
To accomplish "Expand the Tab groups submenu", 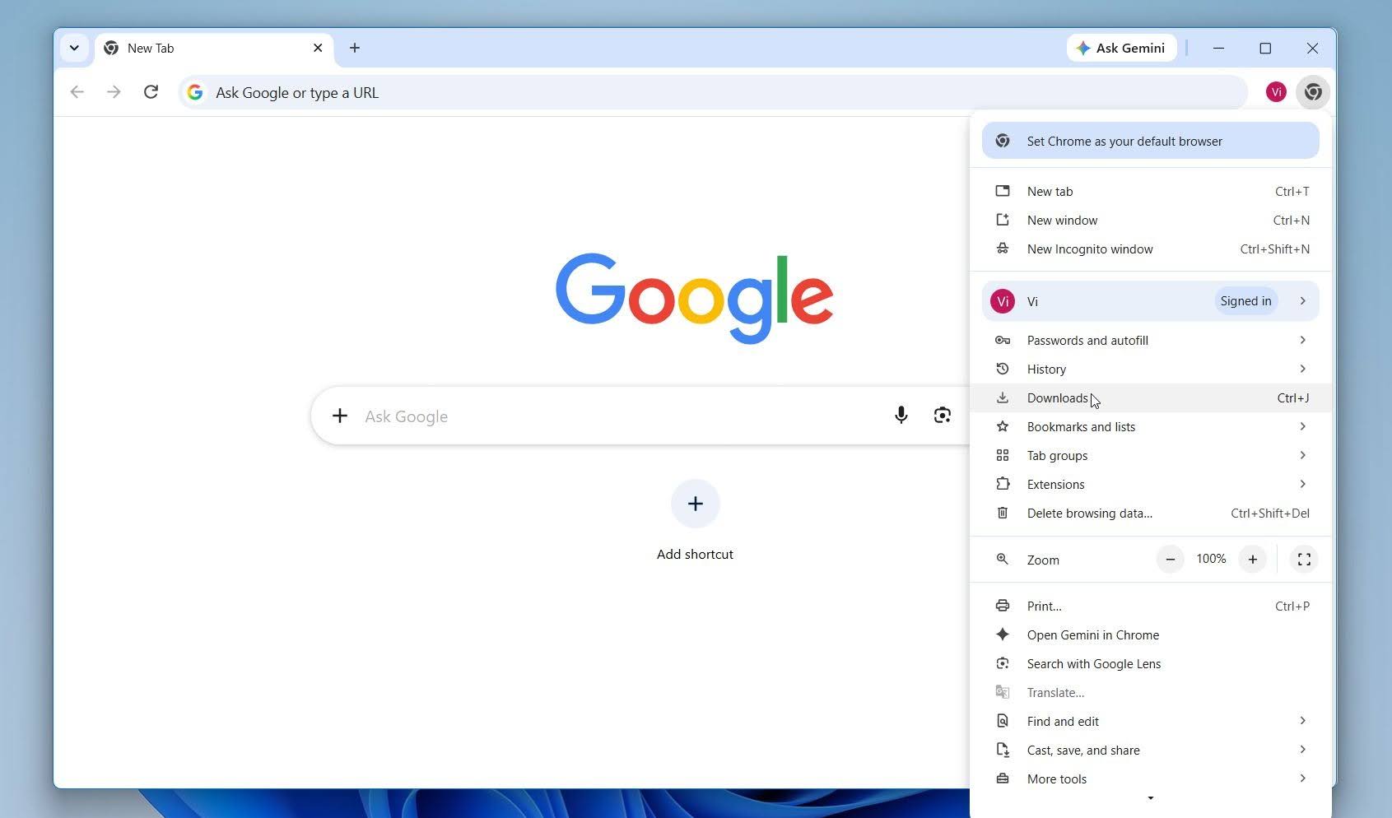I will [x=1150, y=455].
